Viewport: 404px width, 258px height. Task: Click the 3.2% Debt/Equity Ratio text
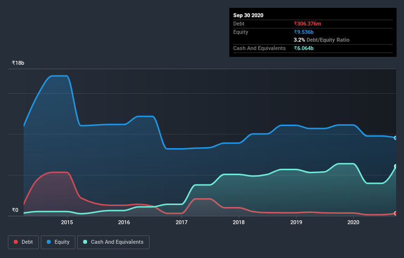click(321, 40)
